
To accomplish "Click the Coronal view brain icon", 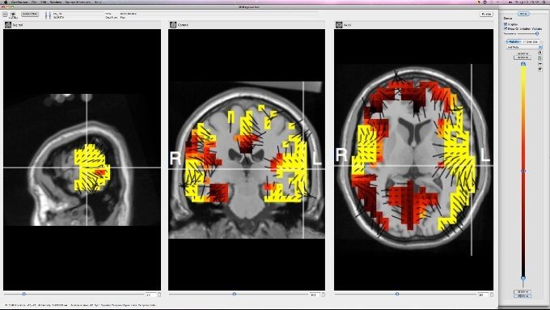I will pos(173,24).
